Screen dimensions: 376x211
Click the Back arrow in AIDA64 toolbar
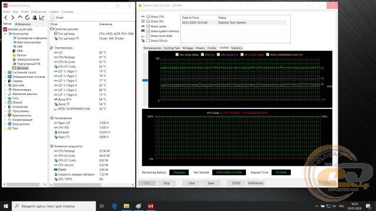click(6, 18)
